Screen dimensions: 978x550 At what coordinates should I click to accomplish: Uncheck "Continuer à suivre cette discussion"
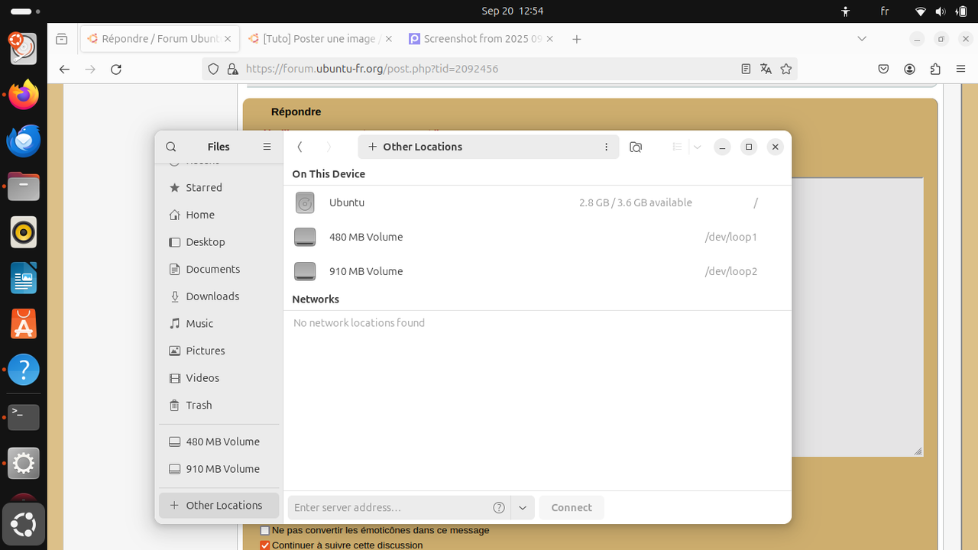point(264,545)
